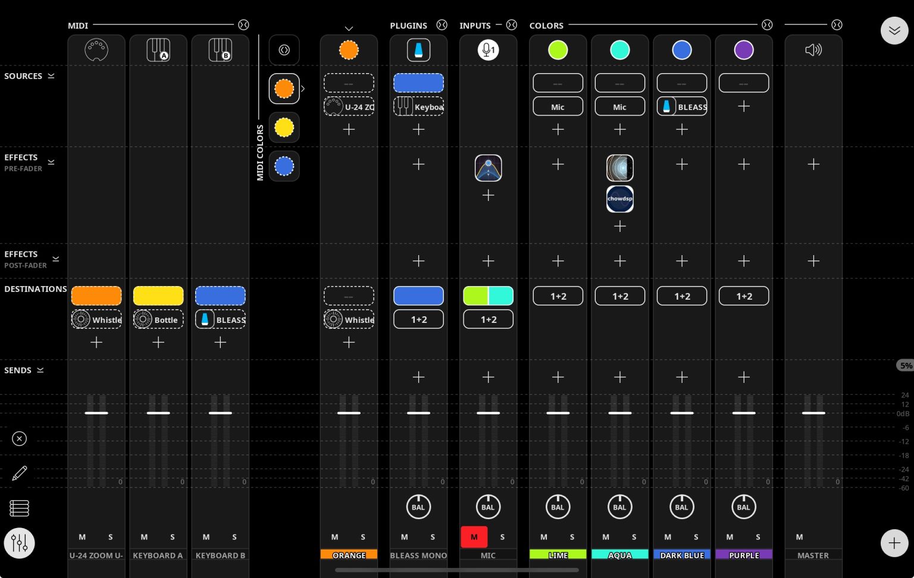Click the INPUTS section header
The width and height of the screenshot is (914, 578).
click(475, 26)
